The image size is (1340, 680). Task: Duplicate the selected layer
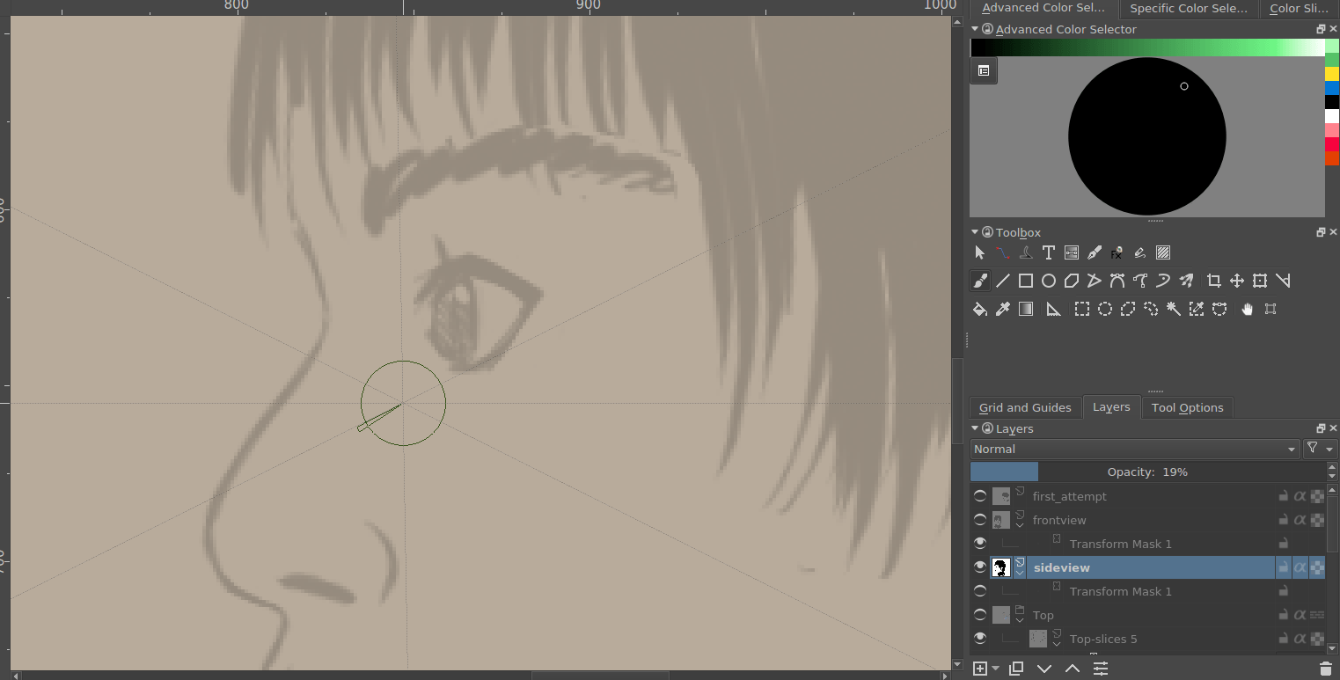click(1016, 669)
